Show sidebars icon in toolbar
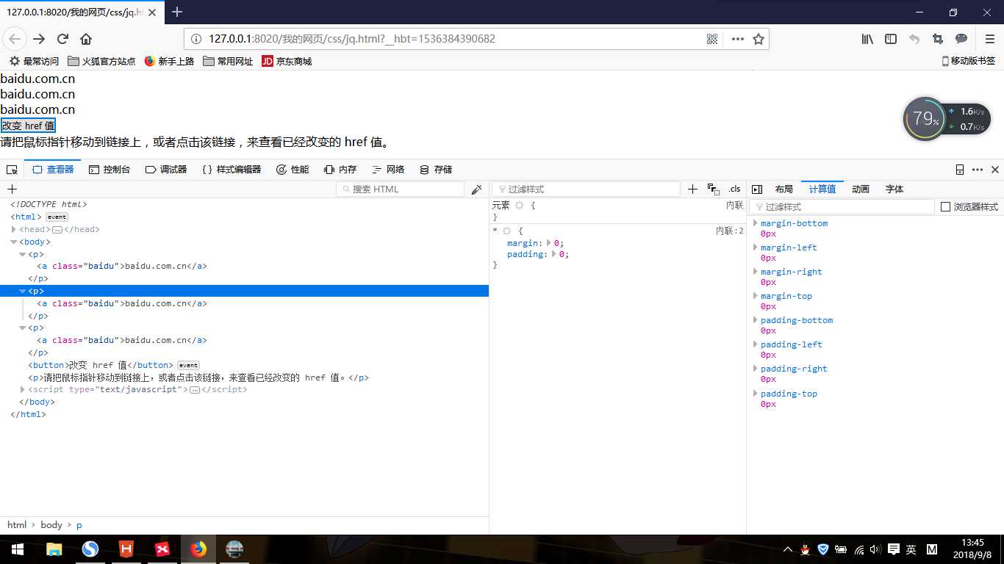Screen dimensions: 1004x564 coord(891,39)
